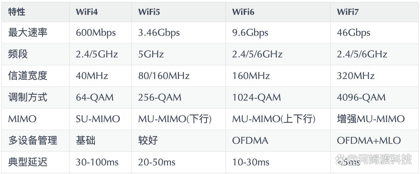This screenshot has width=420, height=174.
Task: Click the 调制方式 row label
Action: click(x=28, y=97)
